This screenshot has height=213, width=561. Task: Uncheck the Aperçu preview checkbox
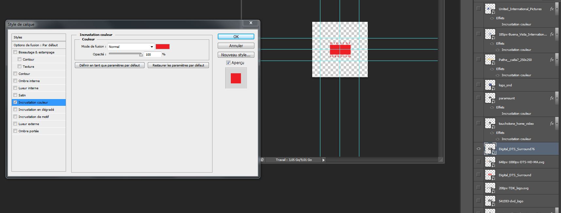pos(228,63)
